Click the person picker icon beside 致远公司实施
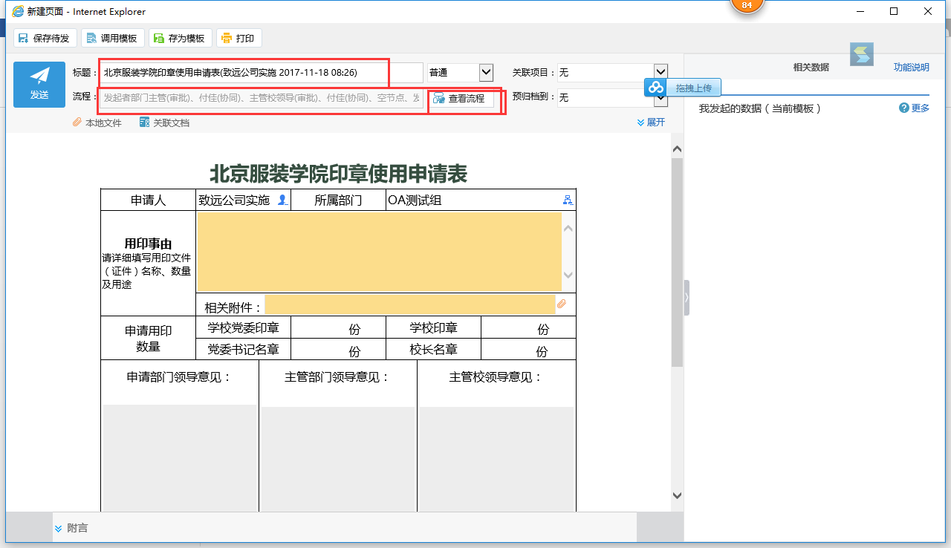This screenshot has height=548, width=951. (282, 200)
